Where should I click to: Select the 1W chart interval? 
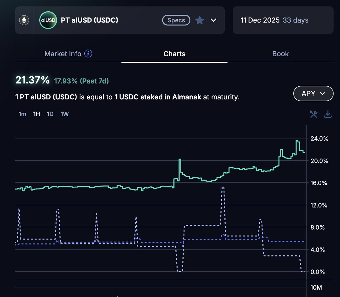point(65,114)
